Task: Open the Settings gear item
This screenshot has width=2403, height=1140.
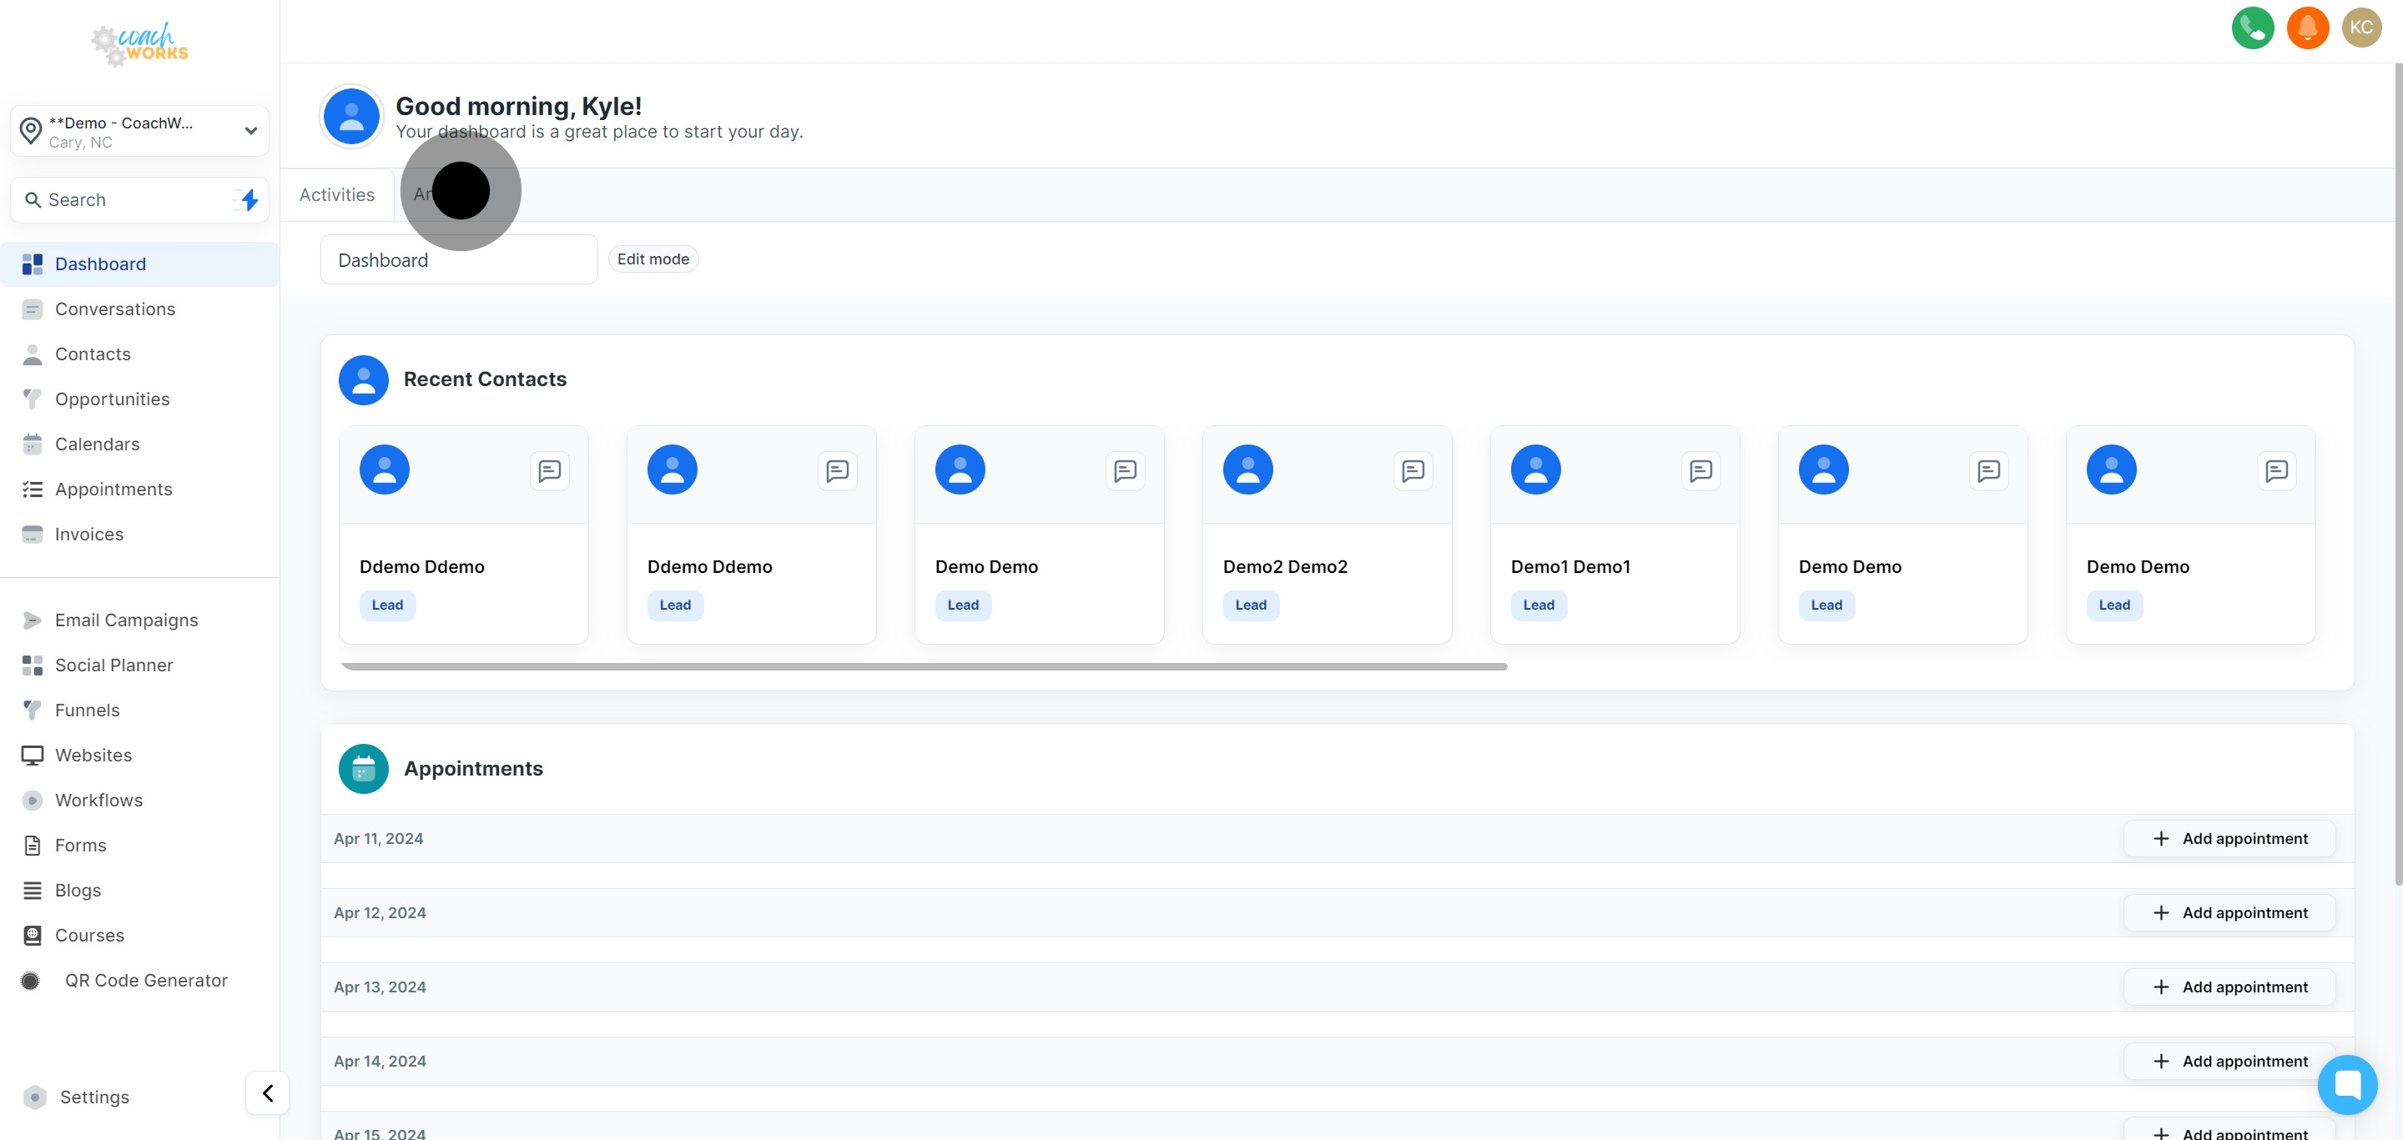Action: click(x=93, y=1096)
